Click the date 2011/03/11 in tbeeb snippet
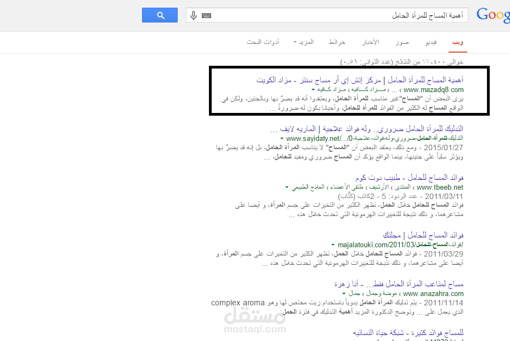The height and width of the screenshot is (341, 510). 444,196
